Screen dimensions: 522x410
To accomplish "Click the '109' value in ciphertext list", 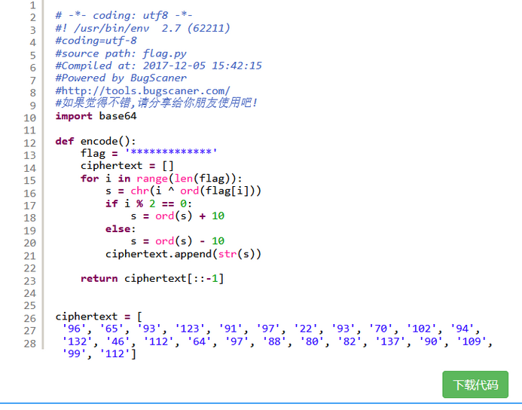I will coord(472,341).
